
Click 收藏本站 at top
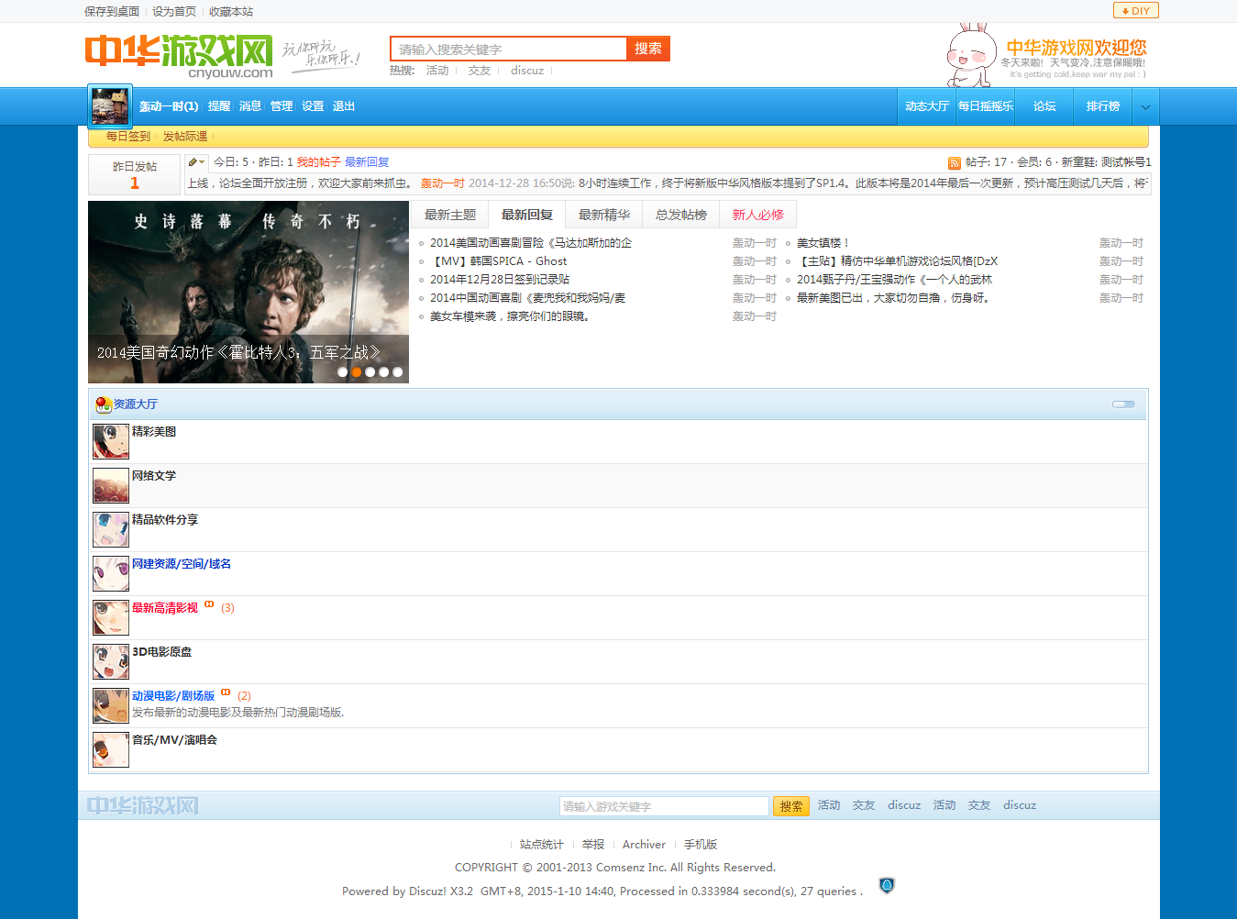tap(231, 12)
